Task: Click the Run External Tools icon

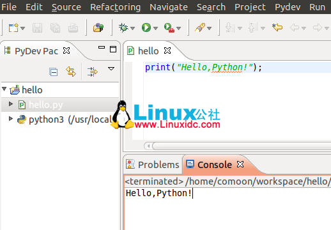Action: pyautogui.click(x=169, y=27)
